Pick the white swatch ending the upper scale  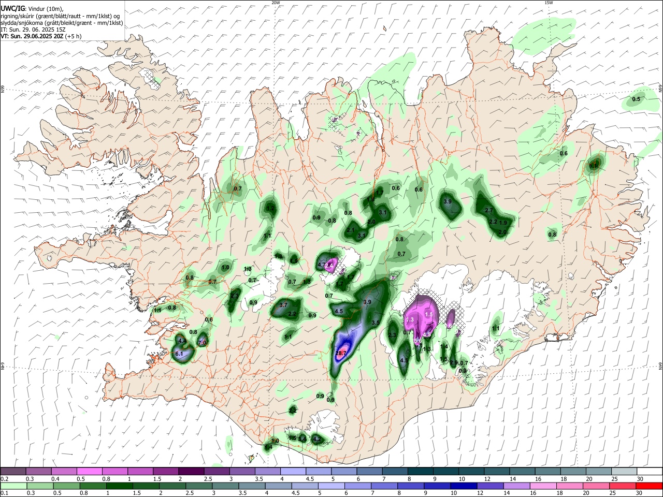tap(649, 471)
